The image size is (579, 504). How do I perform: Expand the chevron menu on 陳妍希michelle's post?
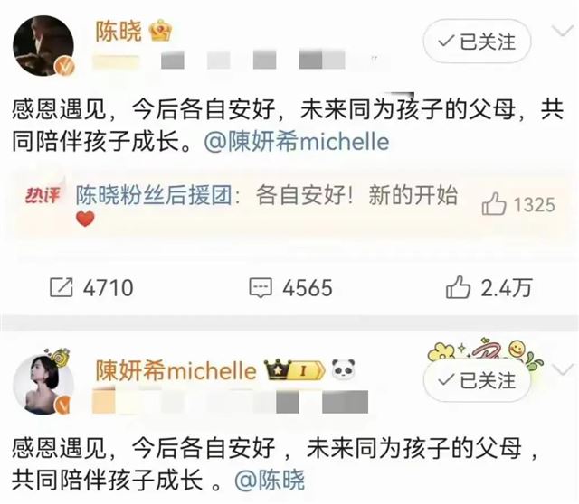click(563, 369)
